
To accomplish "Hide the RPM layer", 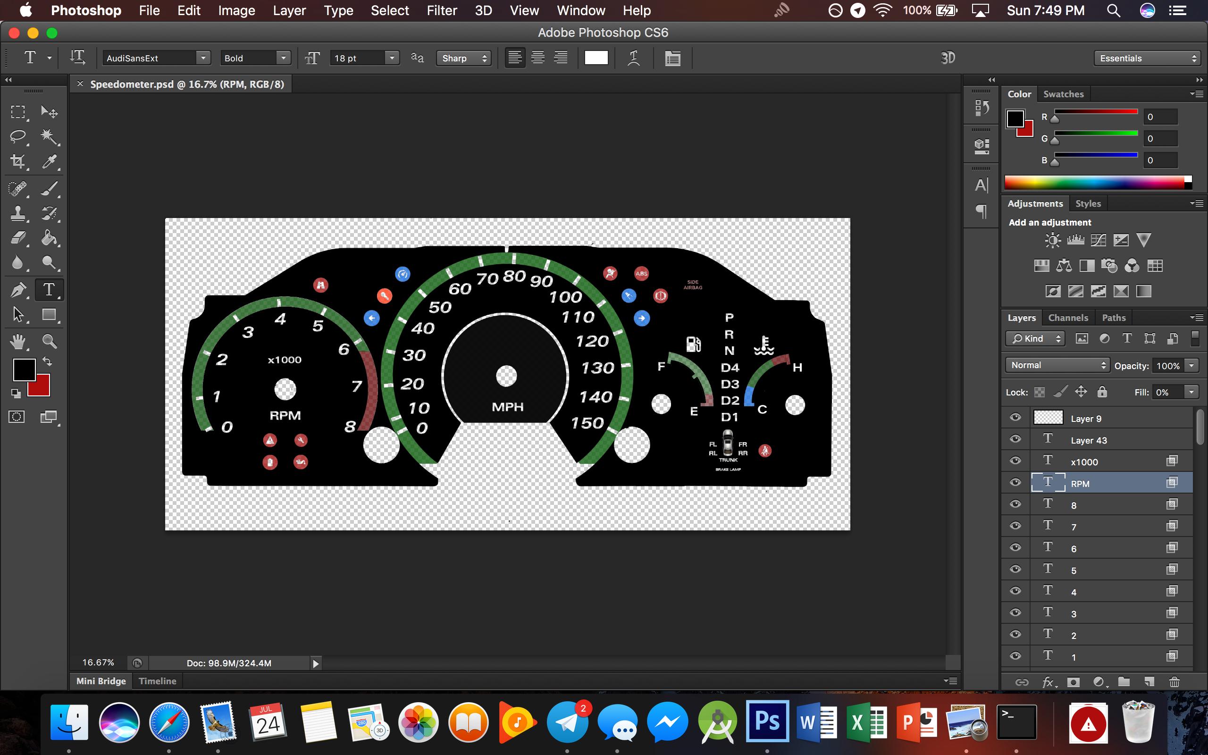I will [1015, 483].
